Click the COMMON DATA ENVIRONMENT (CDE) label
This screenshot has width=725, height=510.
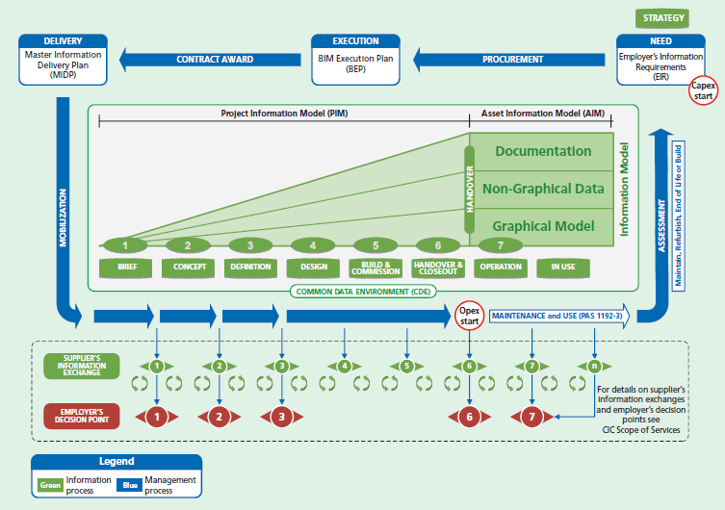(x=363, y=292)
